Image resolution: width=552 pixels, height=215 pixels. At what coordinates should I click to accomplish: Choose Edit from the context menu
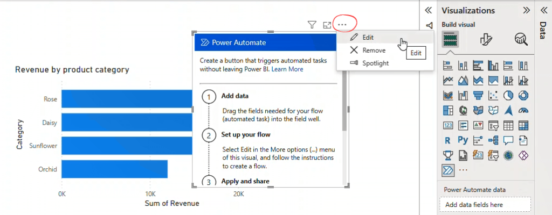385,37
